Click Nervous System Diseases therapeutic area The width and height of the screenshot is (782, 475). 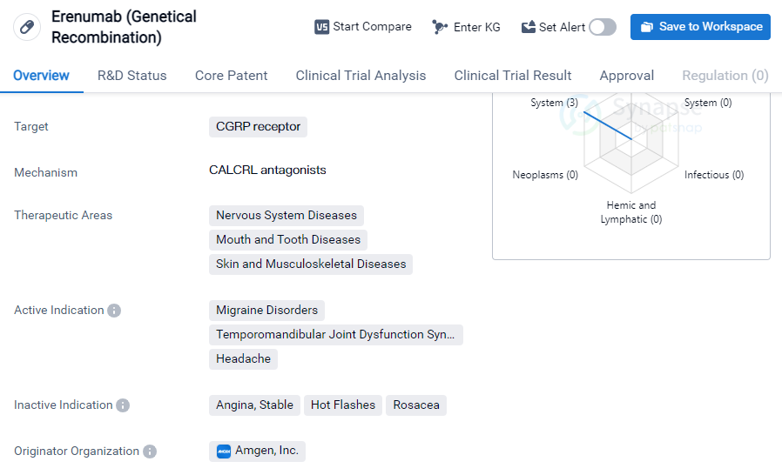coord(286,216)
